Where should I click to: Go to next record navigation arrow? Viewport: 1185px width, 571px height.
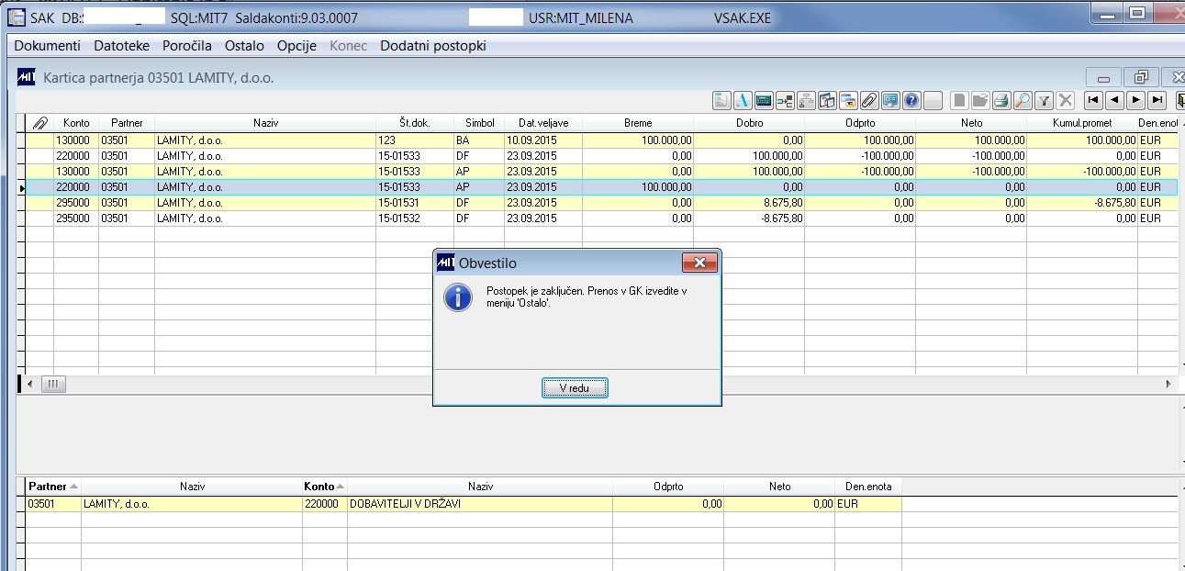click(1136, 100)
